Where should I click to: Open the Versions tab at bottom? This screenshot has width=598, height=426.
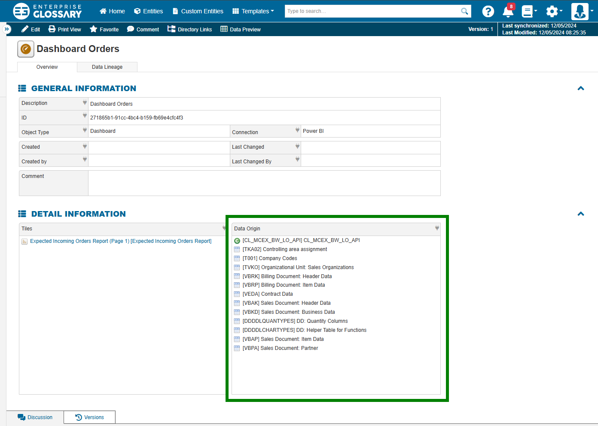click(x=89, y=417)
